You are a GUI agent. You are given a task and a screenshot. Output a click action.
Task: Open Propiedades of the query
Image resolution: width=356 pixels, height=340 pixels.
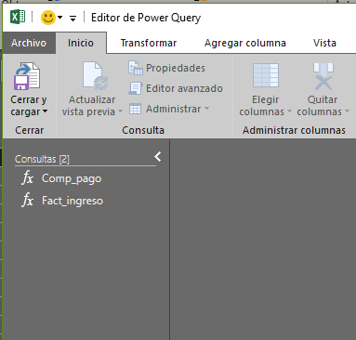pyautogui.click(x=176, y=68)
